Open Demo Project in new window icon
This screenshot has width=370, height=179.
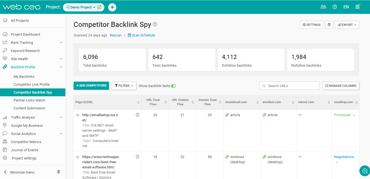(99, 7)
